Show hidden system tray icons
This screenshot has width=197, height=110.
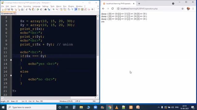pyautogui.click(x=159, y=107)
